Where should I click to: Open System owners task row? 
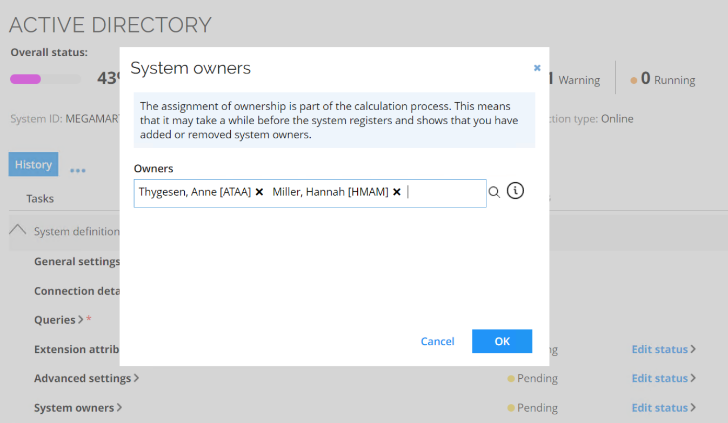(78, 407)
